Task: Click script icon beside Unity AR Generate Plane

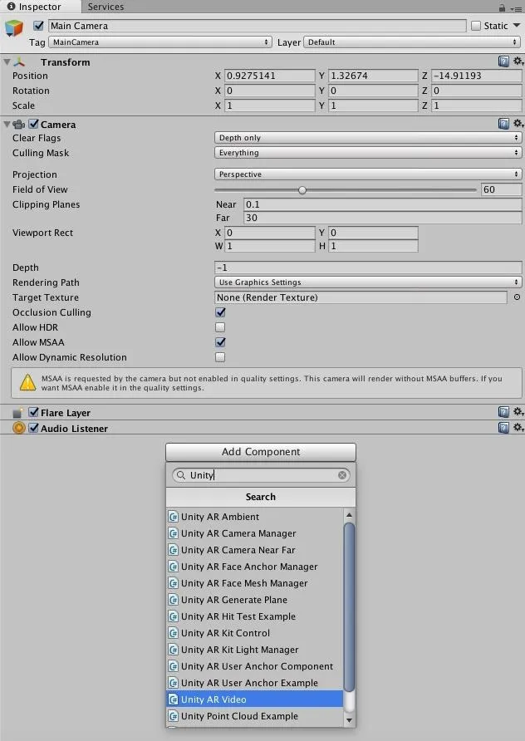Action: point(174,600)
